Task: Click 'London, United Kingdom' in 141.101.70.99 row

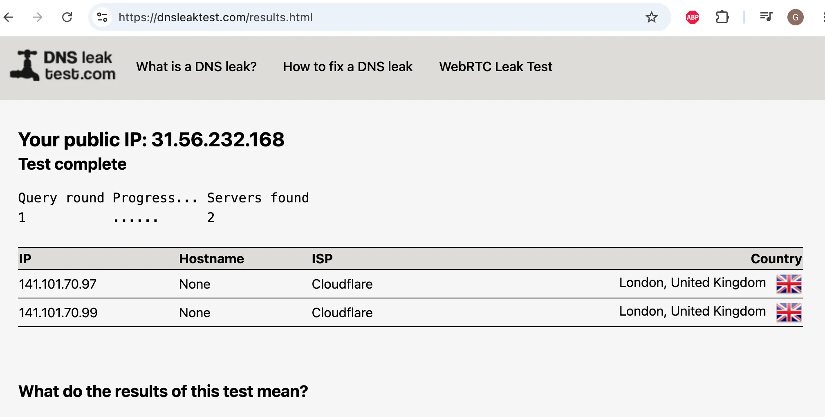Action: pos(693,311)
